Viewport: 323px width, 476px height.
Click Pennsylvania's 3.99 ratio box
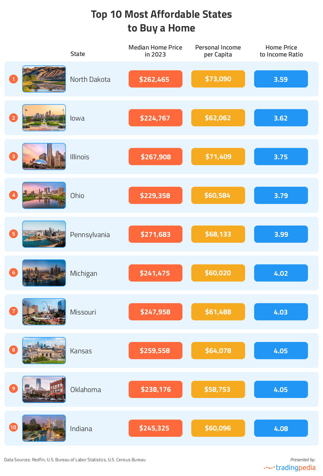[281, 234]
